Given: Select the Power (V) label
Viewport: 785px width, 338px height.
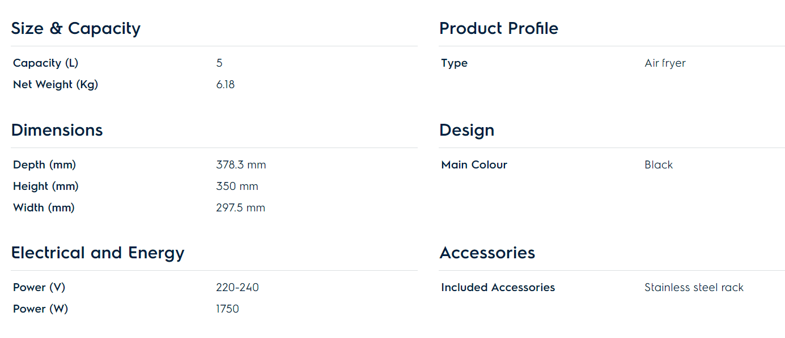Looking at the screenshot, I should pyautogui.click(x=39, y=287).
